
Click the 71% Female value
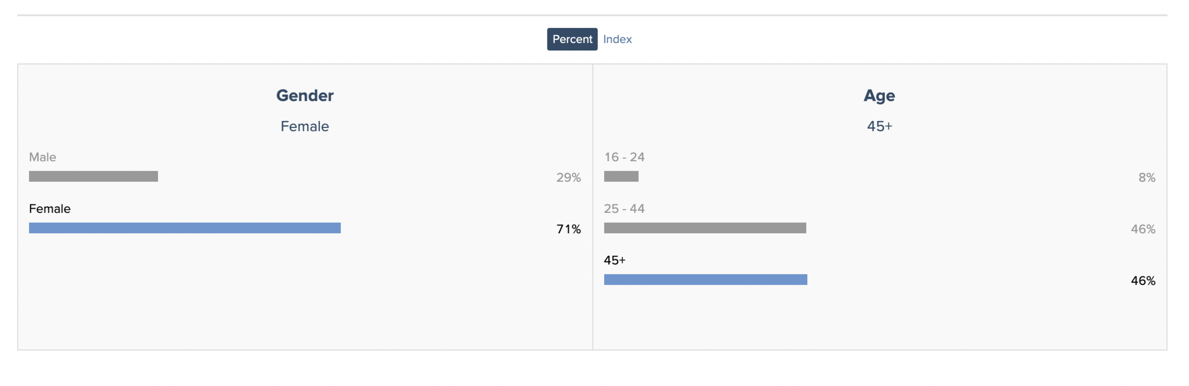[x=569, y=229]
